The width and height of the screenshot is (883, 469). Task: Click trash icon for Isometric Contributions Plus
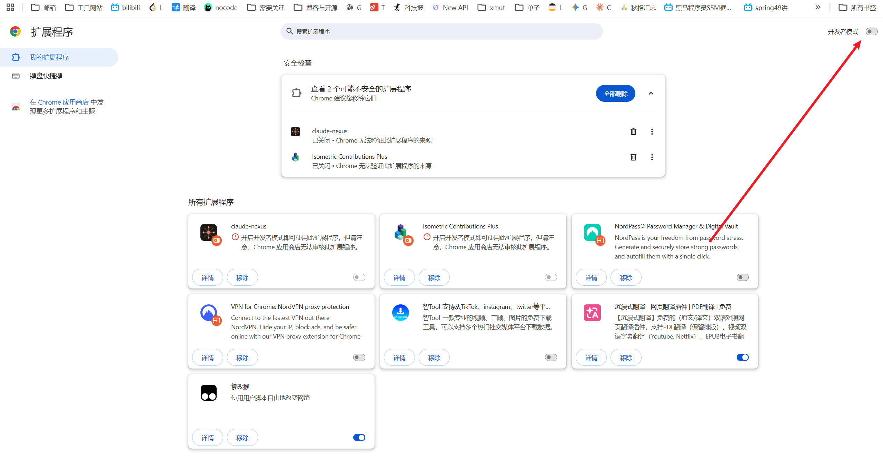pos(633,157)
